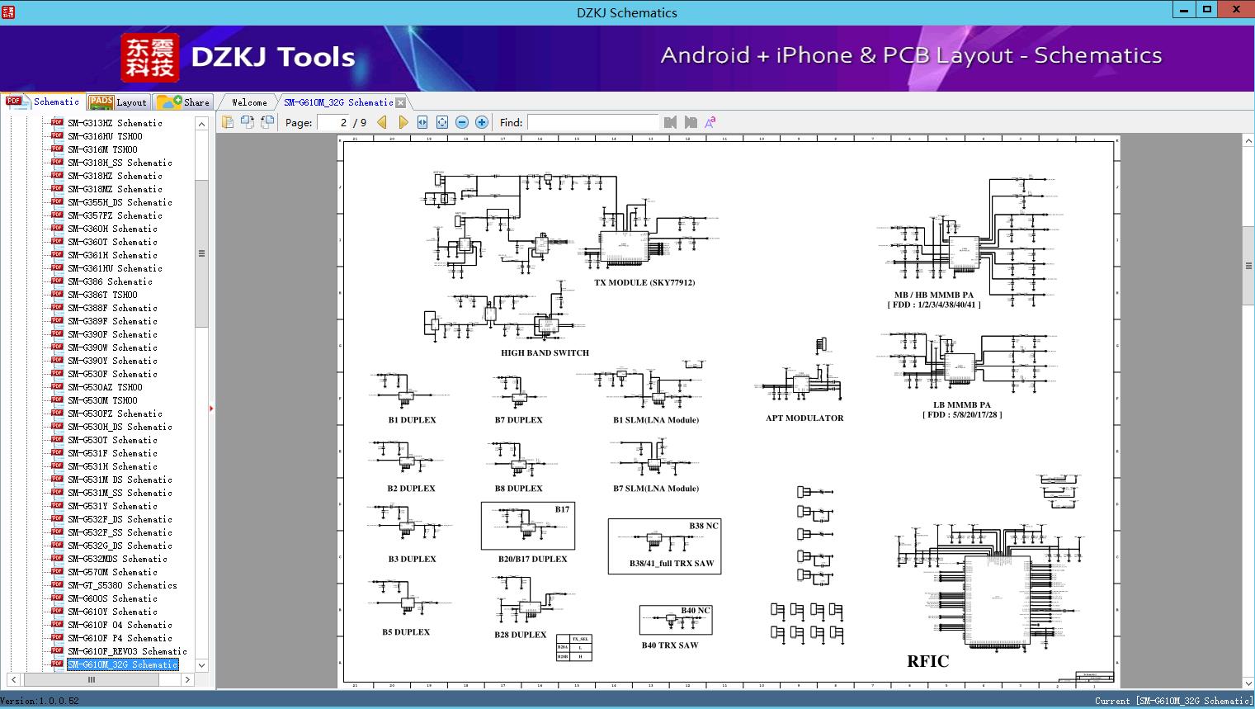Select SM-G313HZ Schematic in tree
The image size is (1255, 709).
pos(115,123)
